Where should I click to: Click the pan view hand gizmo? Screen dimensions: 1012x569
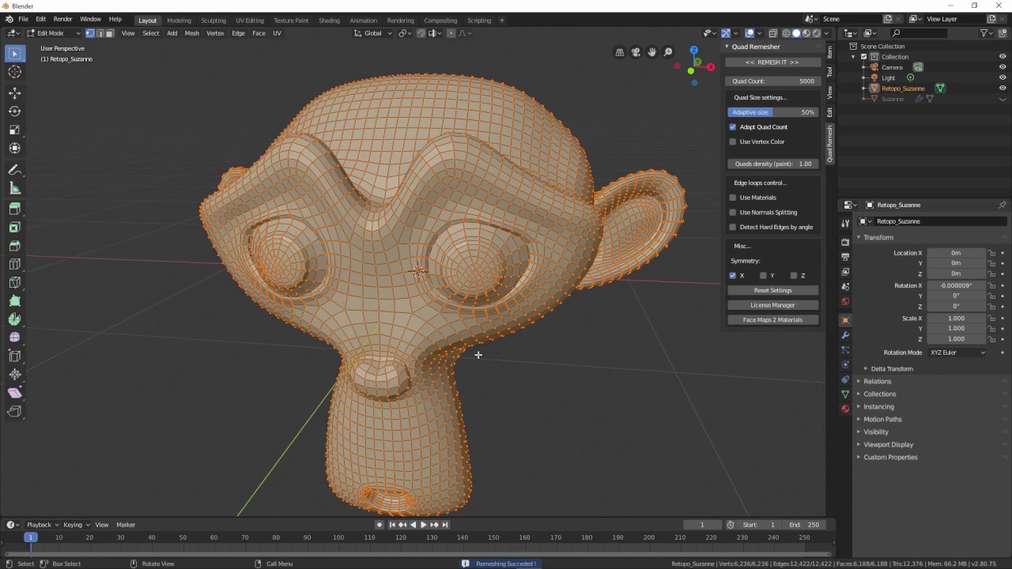[651, 52]
